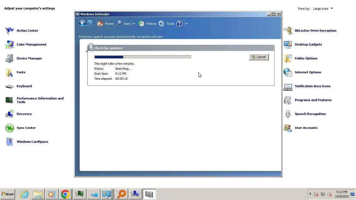Open User Accounts icon

288,128
